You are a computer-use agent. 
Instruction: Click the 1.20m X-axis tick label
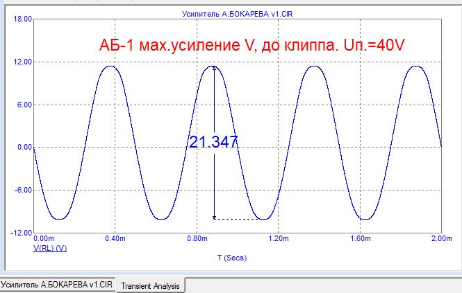pos(278,239)
